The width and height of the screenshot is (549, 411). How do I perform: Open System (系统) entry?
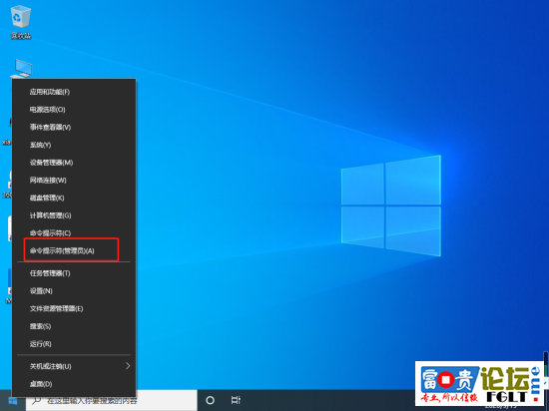[74, 145]
